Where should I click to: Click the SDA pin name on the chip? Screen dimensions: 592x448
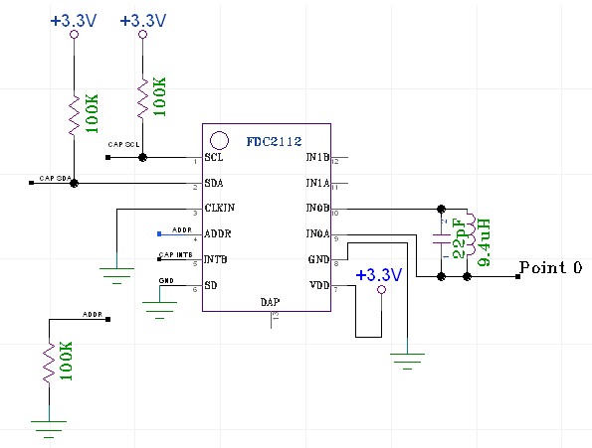(x=214, y=184)
